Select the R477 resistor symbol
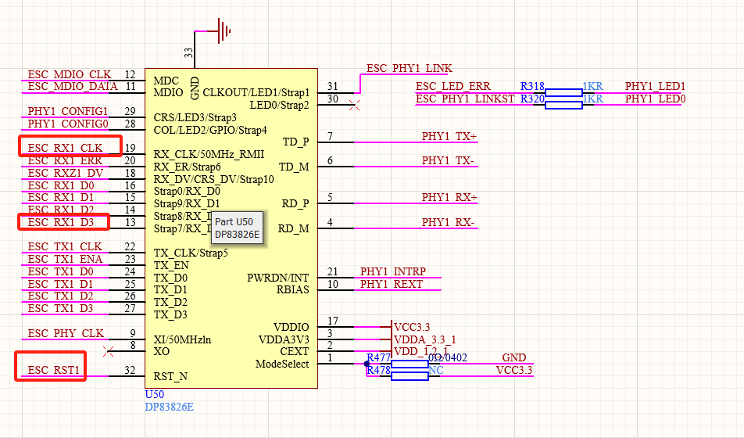 click(x=410, y=364)
